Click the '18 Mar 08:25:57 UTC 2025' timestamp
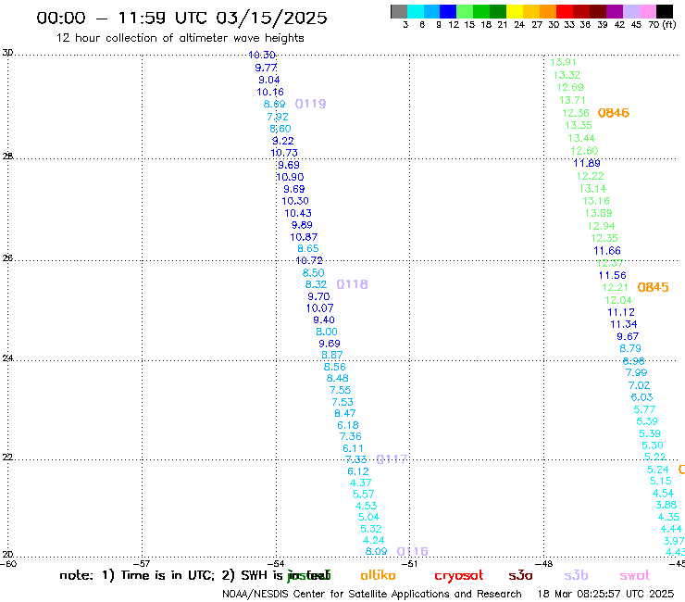685x602 pixels. tap(605, 595)
